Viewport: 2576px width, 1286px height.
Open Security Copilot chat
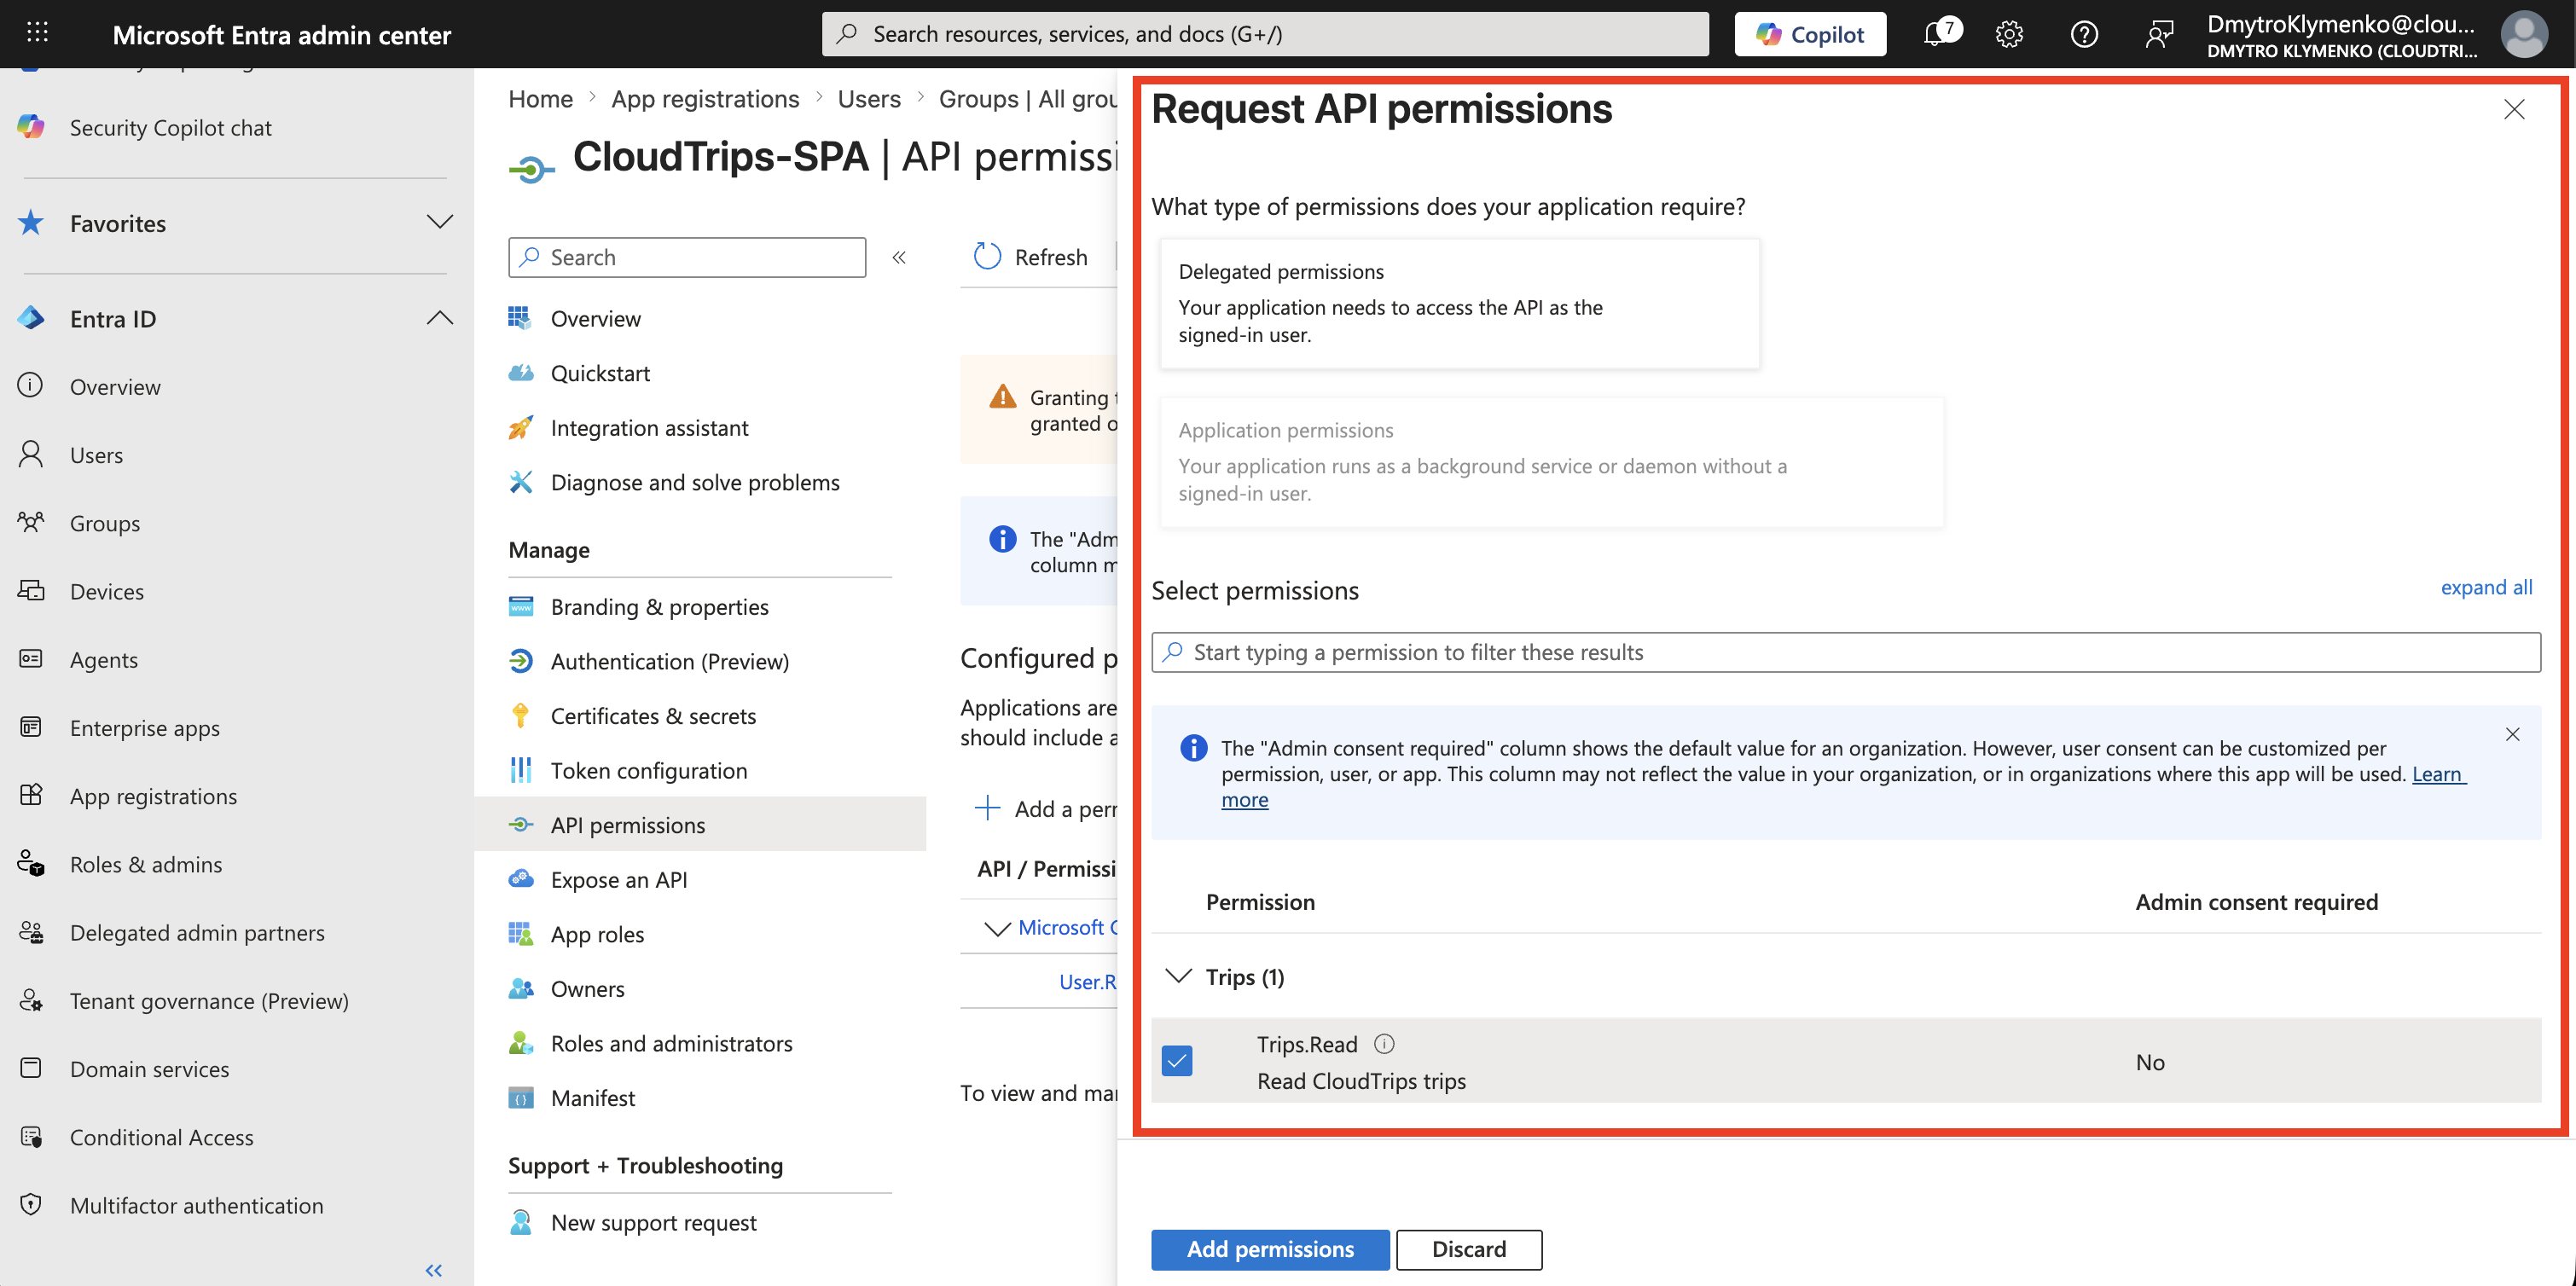coord(170,127)
